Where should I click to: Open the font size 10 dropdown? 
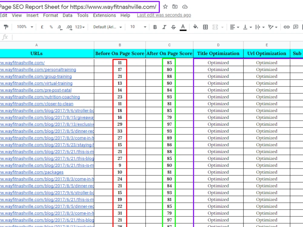tap(138, 27)
